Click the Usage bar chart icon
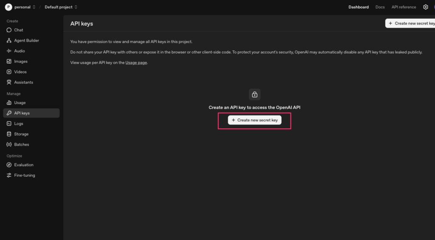Viewport: 435px width, 240px height. pos(9,103)
